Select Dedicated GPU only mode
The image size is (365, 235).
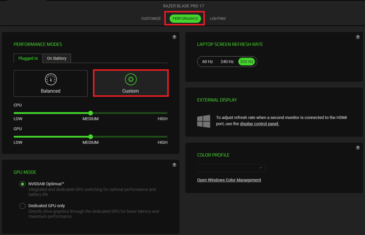[22, 206]
